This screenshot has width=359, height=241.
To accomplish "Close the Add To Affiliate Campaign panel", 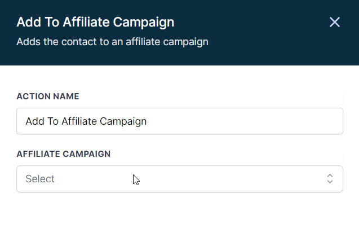I will (x=335, y=22).
